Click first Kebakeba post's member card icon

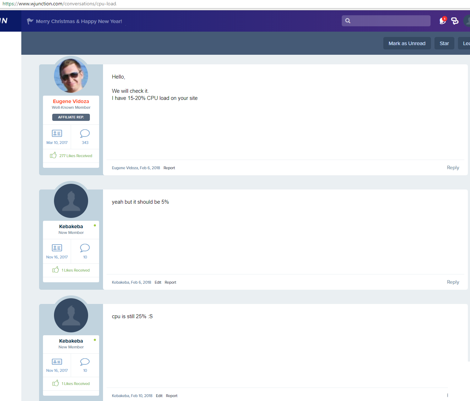(x=57, y=248)
